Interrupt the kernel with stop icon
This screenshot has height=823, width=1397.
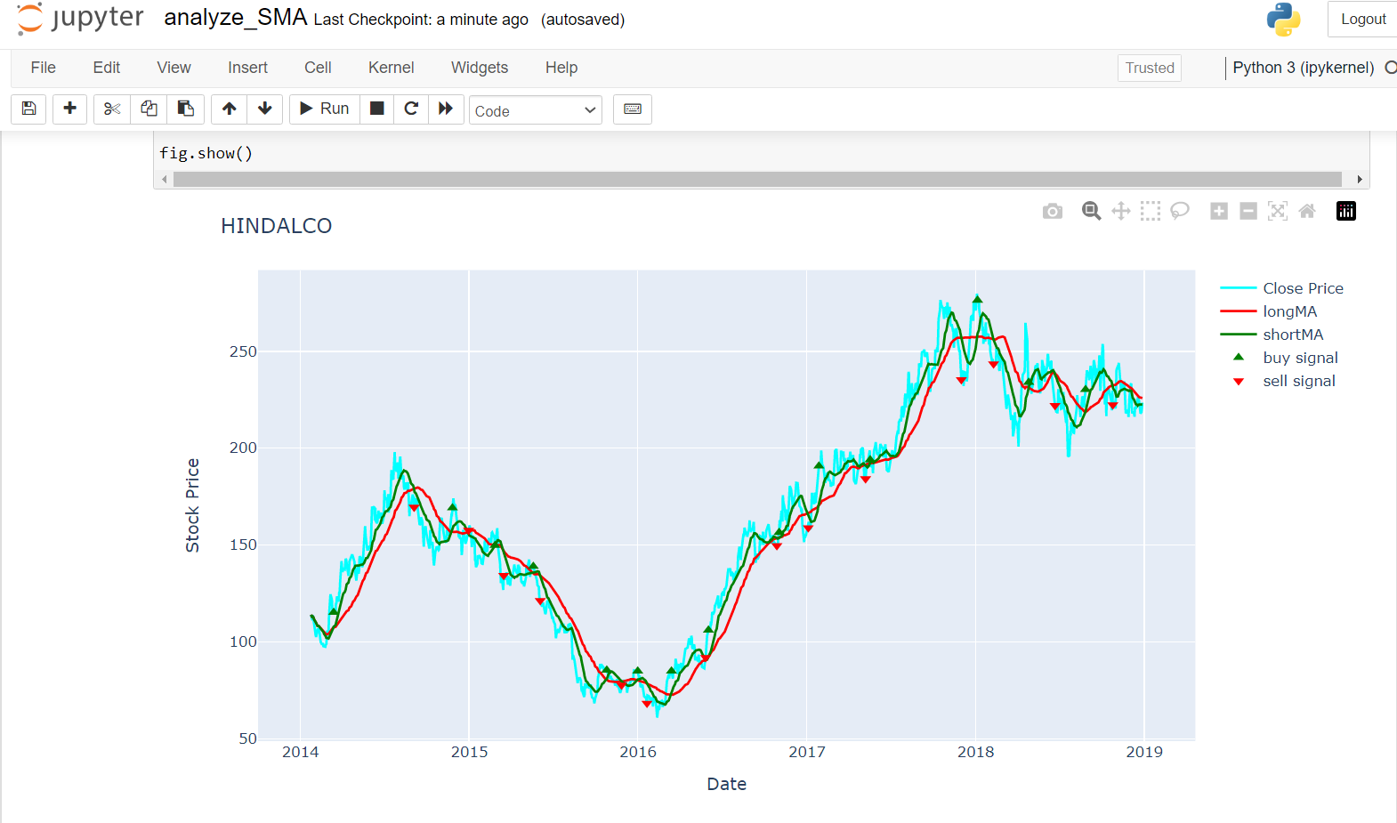click(377, 109)
